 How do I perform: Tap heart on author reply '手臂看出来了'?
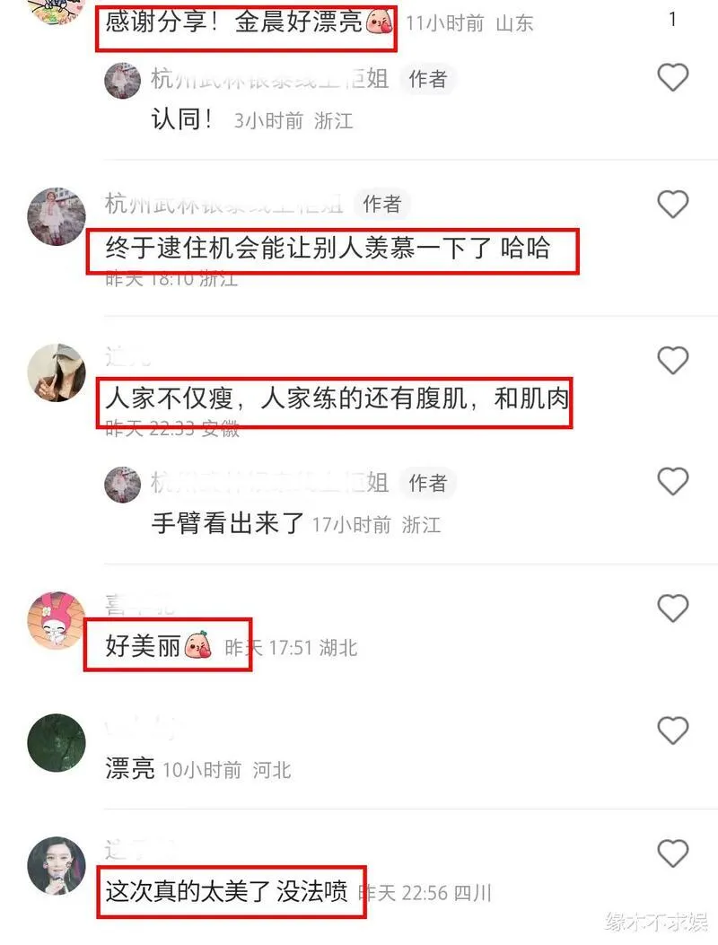click(x=672, y=482)
